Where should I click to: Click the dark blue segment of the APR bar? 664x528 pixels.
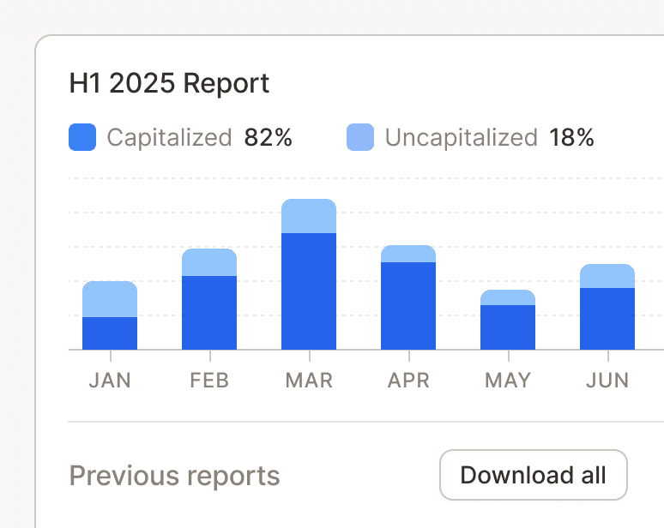coord(408,306)
